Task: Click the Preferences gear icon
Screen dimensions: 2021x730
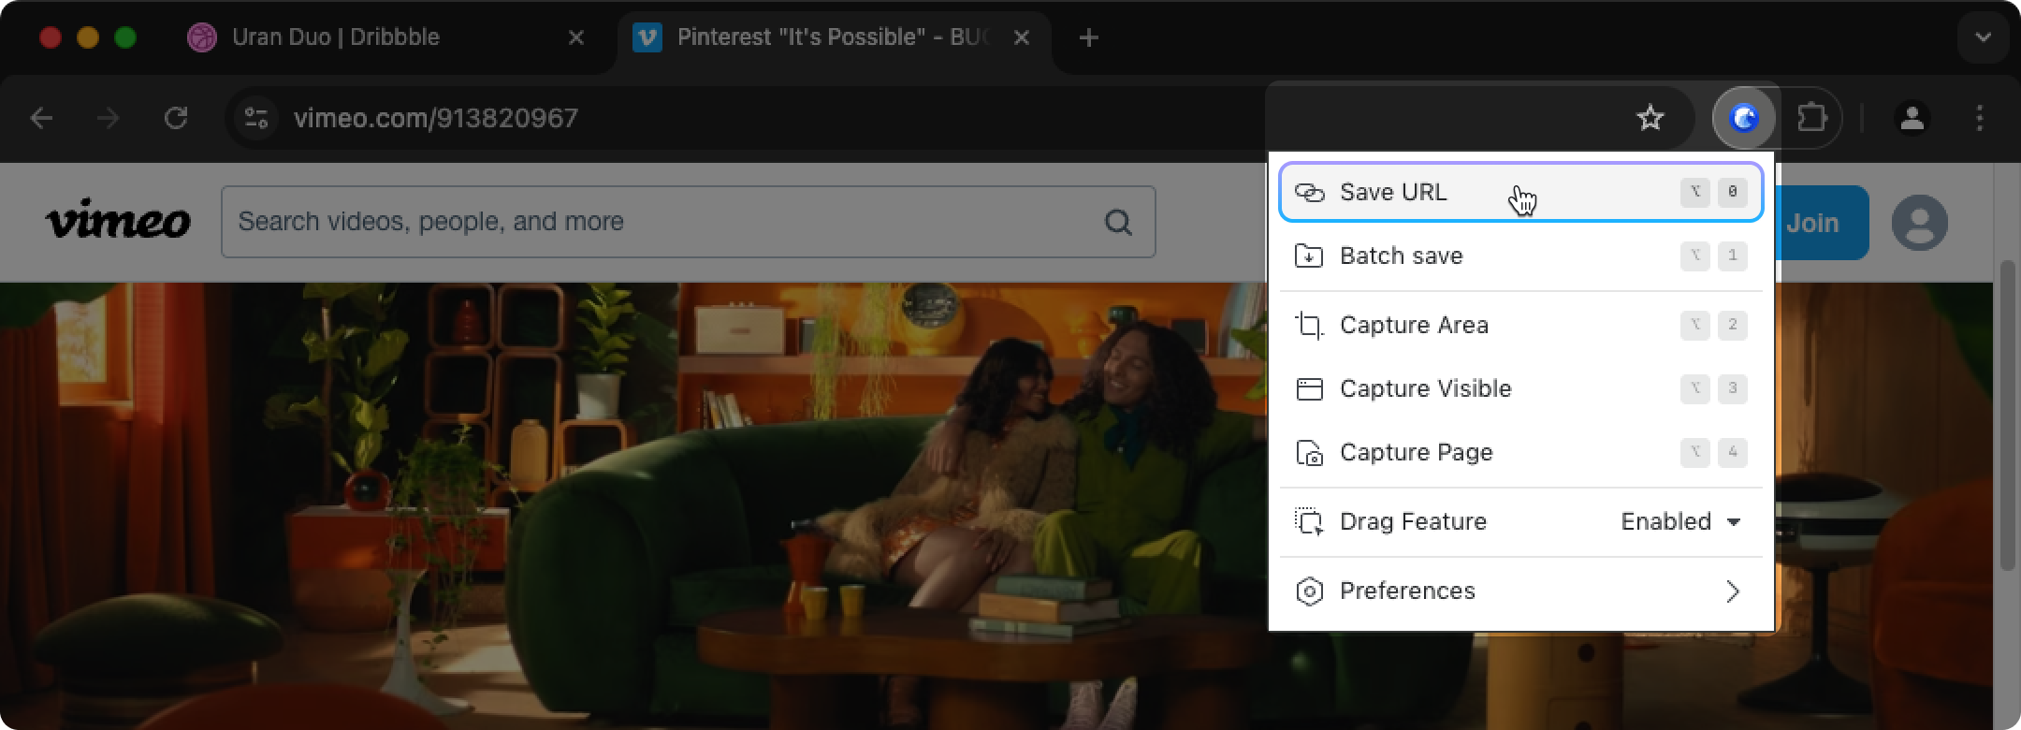Action: click(1309, 591)
